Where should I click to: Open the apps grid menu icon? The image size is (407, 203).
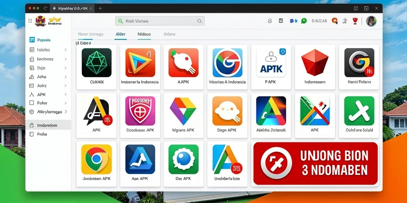pos(30,21)
